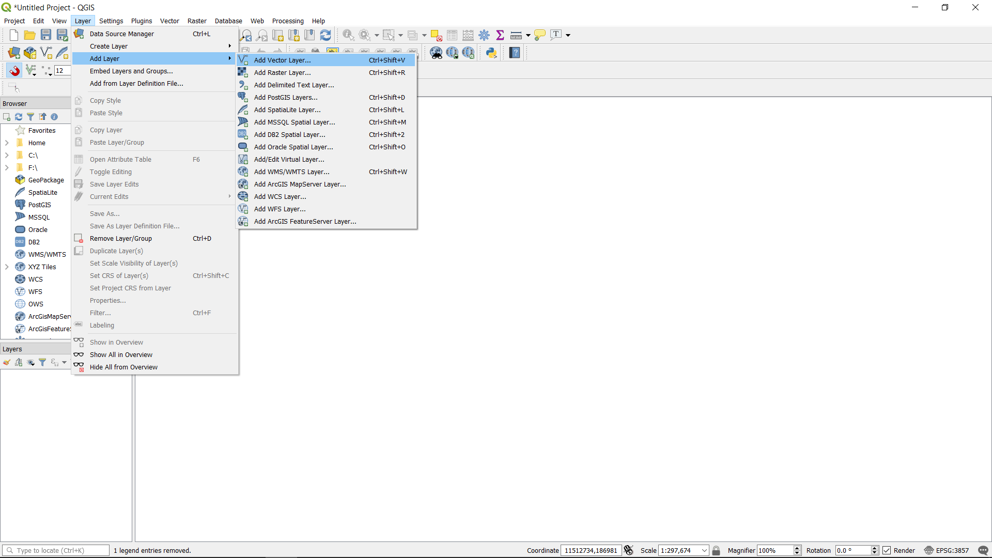This screenshot has height=558, width=992.
Task: Select Add Raster Layer menu entry
Action: [282, 73]
